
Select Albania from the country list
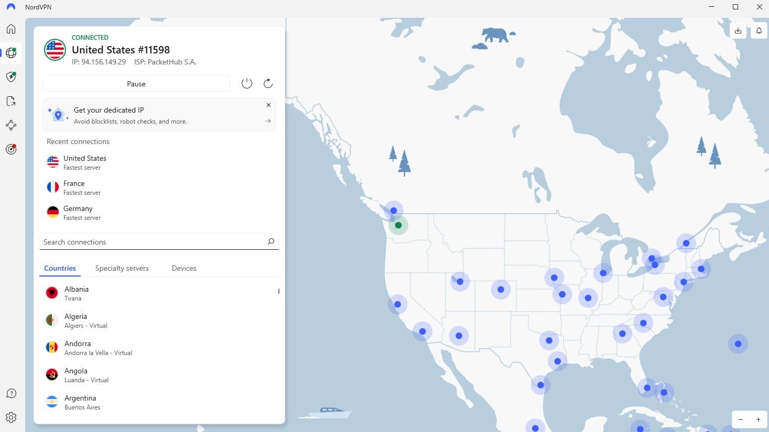click(x=158, y=293)
